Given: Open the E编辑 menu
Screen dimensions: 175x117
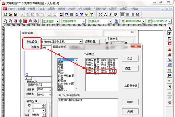Looking at the screenshot, I should click(x=21, y=9).
